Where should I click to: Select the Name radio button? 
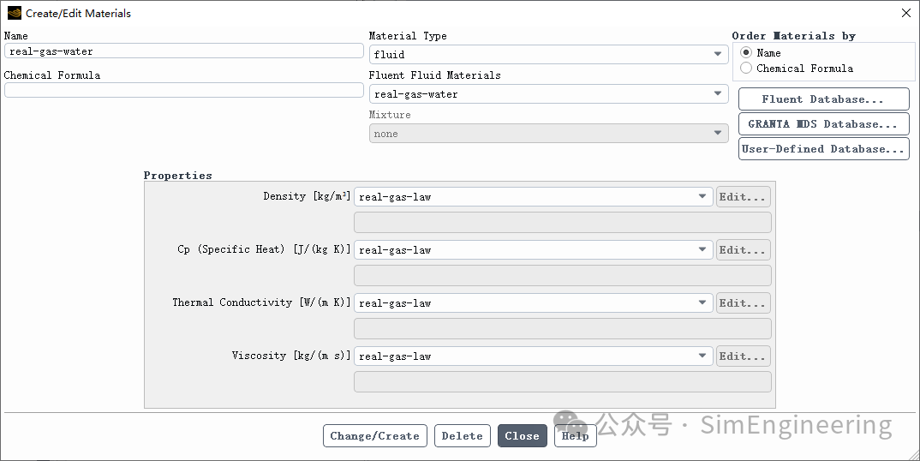(x=746, y=53)
